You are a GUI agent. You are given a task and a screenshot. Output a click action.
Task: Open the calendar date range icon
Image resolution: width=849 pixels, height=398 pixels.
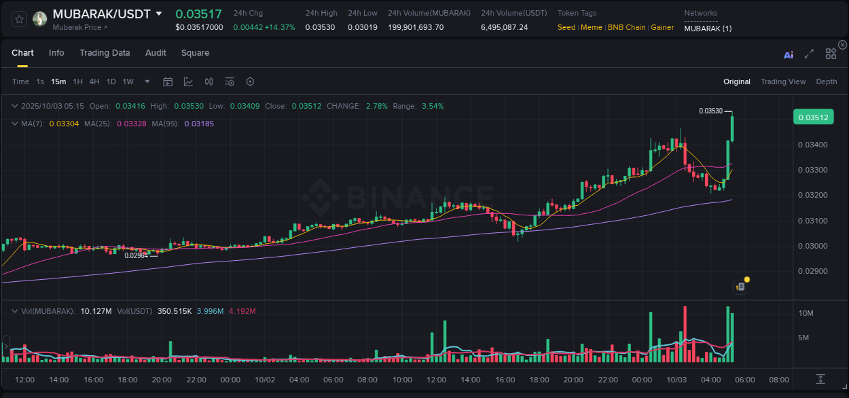[168, 82]
